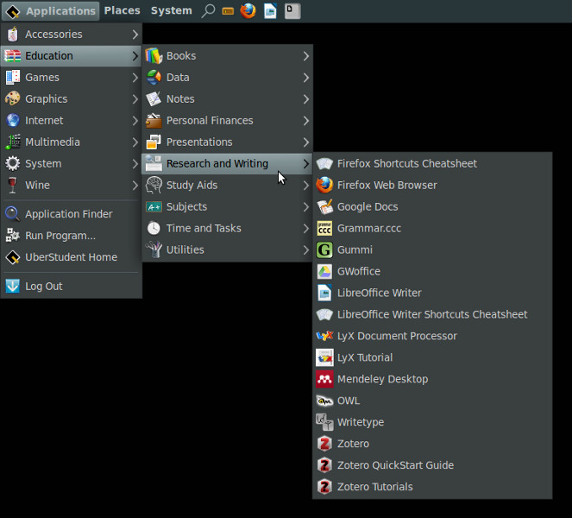Start LibreOffice Writer
Screen dimensions: 572x518
(x=379, y=293)
